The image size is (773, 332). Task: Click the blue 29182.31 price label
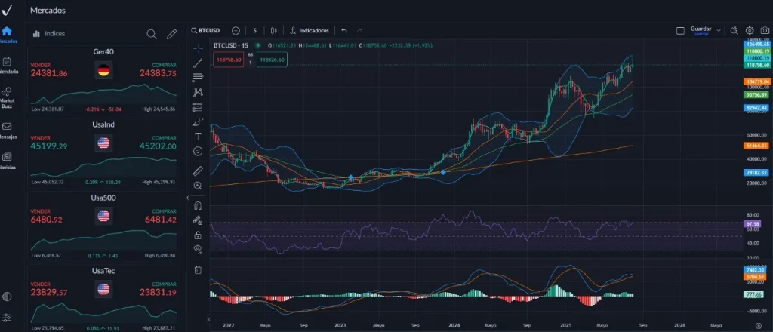pos(757,172)
